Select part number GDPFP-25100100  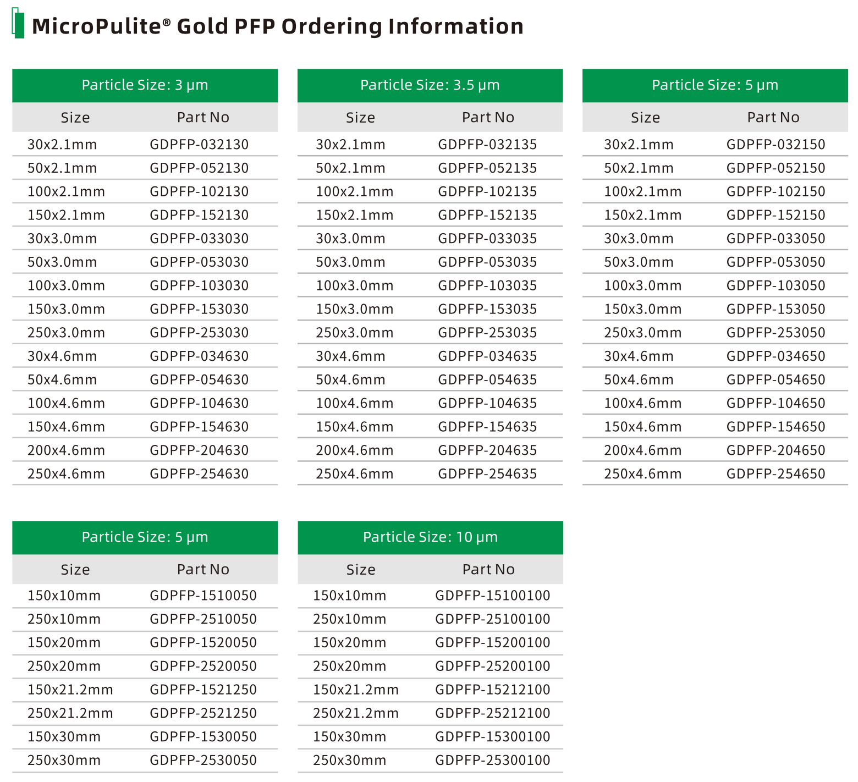pos(493,619)
